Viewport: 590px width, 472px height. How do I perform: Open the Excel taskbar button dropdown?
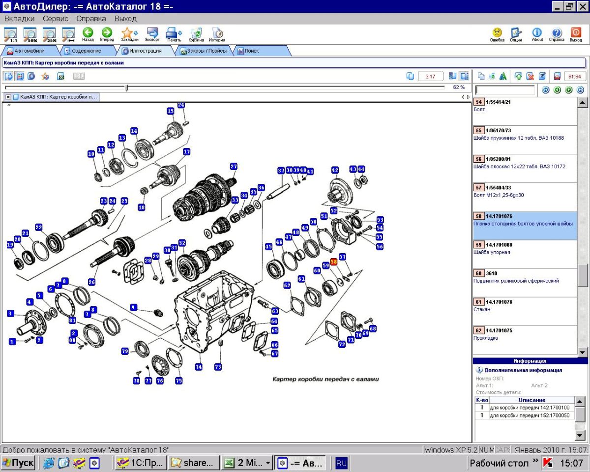click(x=267, y=463)
